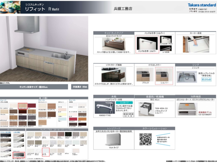
Task: Select the マルモーナ ブラック panel swatch
Action: click(68, 134)
